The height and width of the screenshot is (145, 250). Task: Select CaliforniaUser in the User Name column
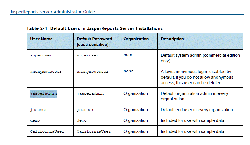click(47, 131)
